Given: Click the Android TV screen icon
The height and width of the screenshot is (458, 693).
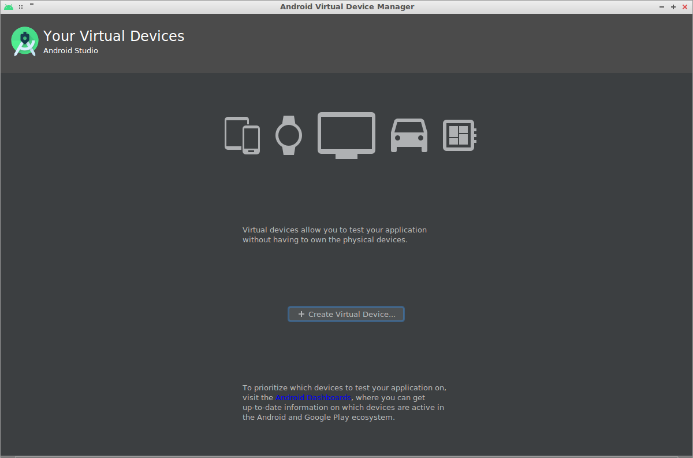Looking at the screenshot, I should click(346, 135).
